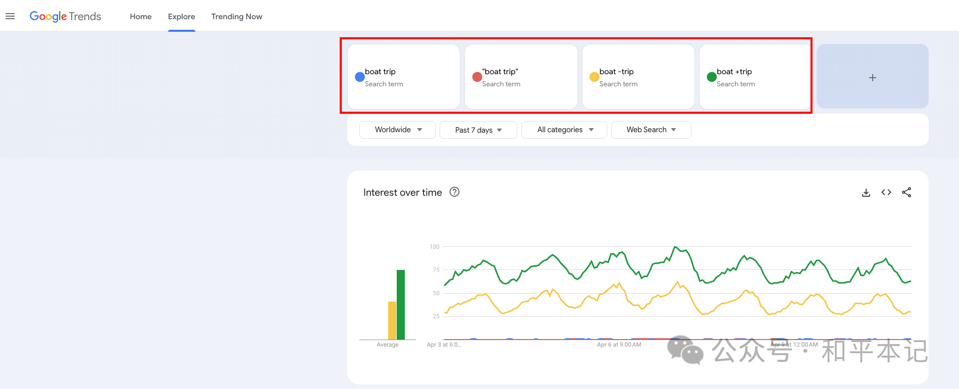Viewport: 959px width, 389px height.
Task: Edit the "boat trip" search term card
Action: coord(404,76)
